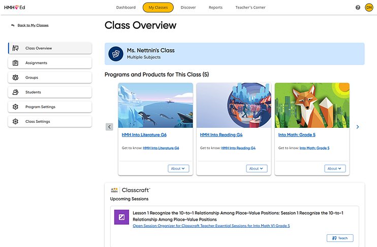
Task: Open Students in the sidebar
Action: (50, 92)
